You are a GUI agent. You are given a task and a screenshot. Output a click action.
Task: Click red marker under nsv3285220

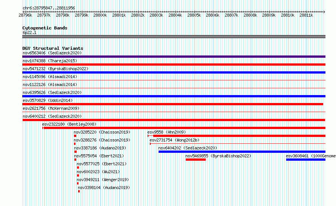[x=75, y=136]
